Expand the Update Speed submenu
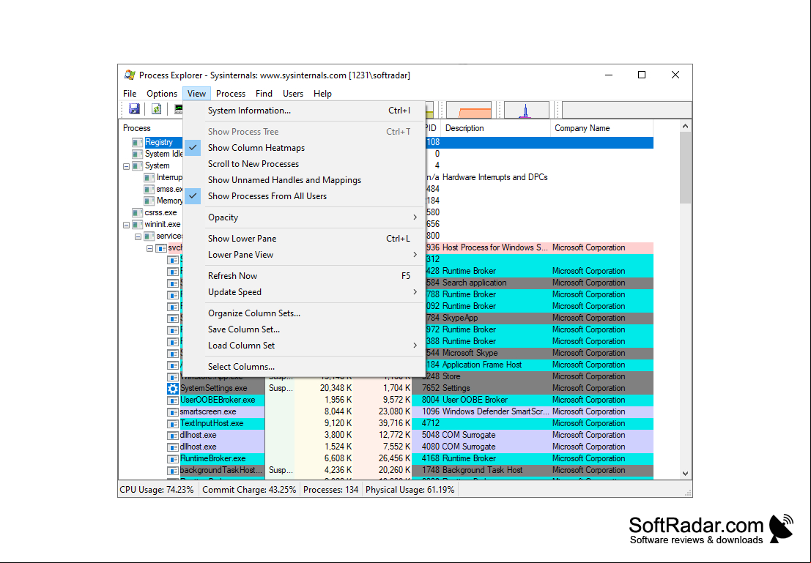 pyautogui.click(x=303, y=292)
